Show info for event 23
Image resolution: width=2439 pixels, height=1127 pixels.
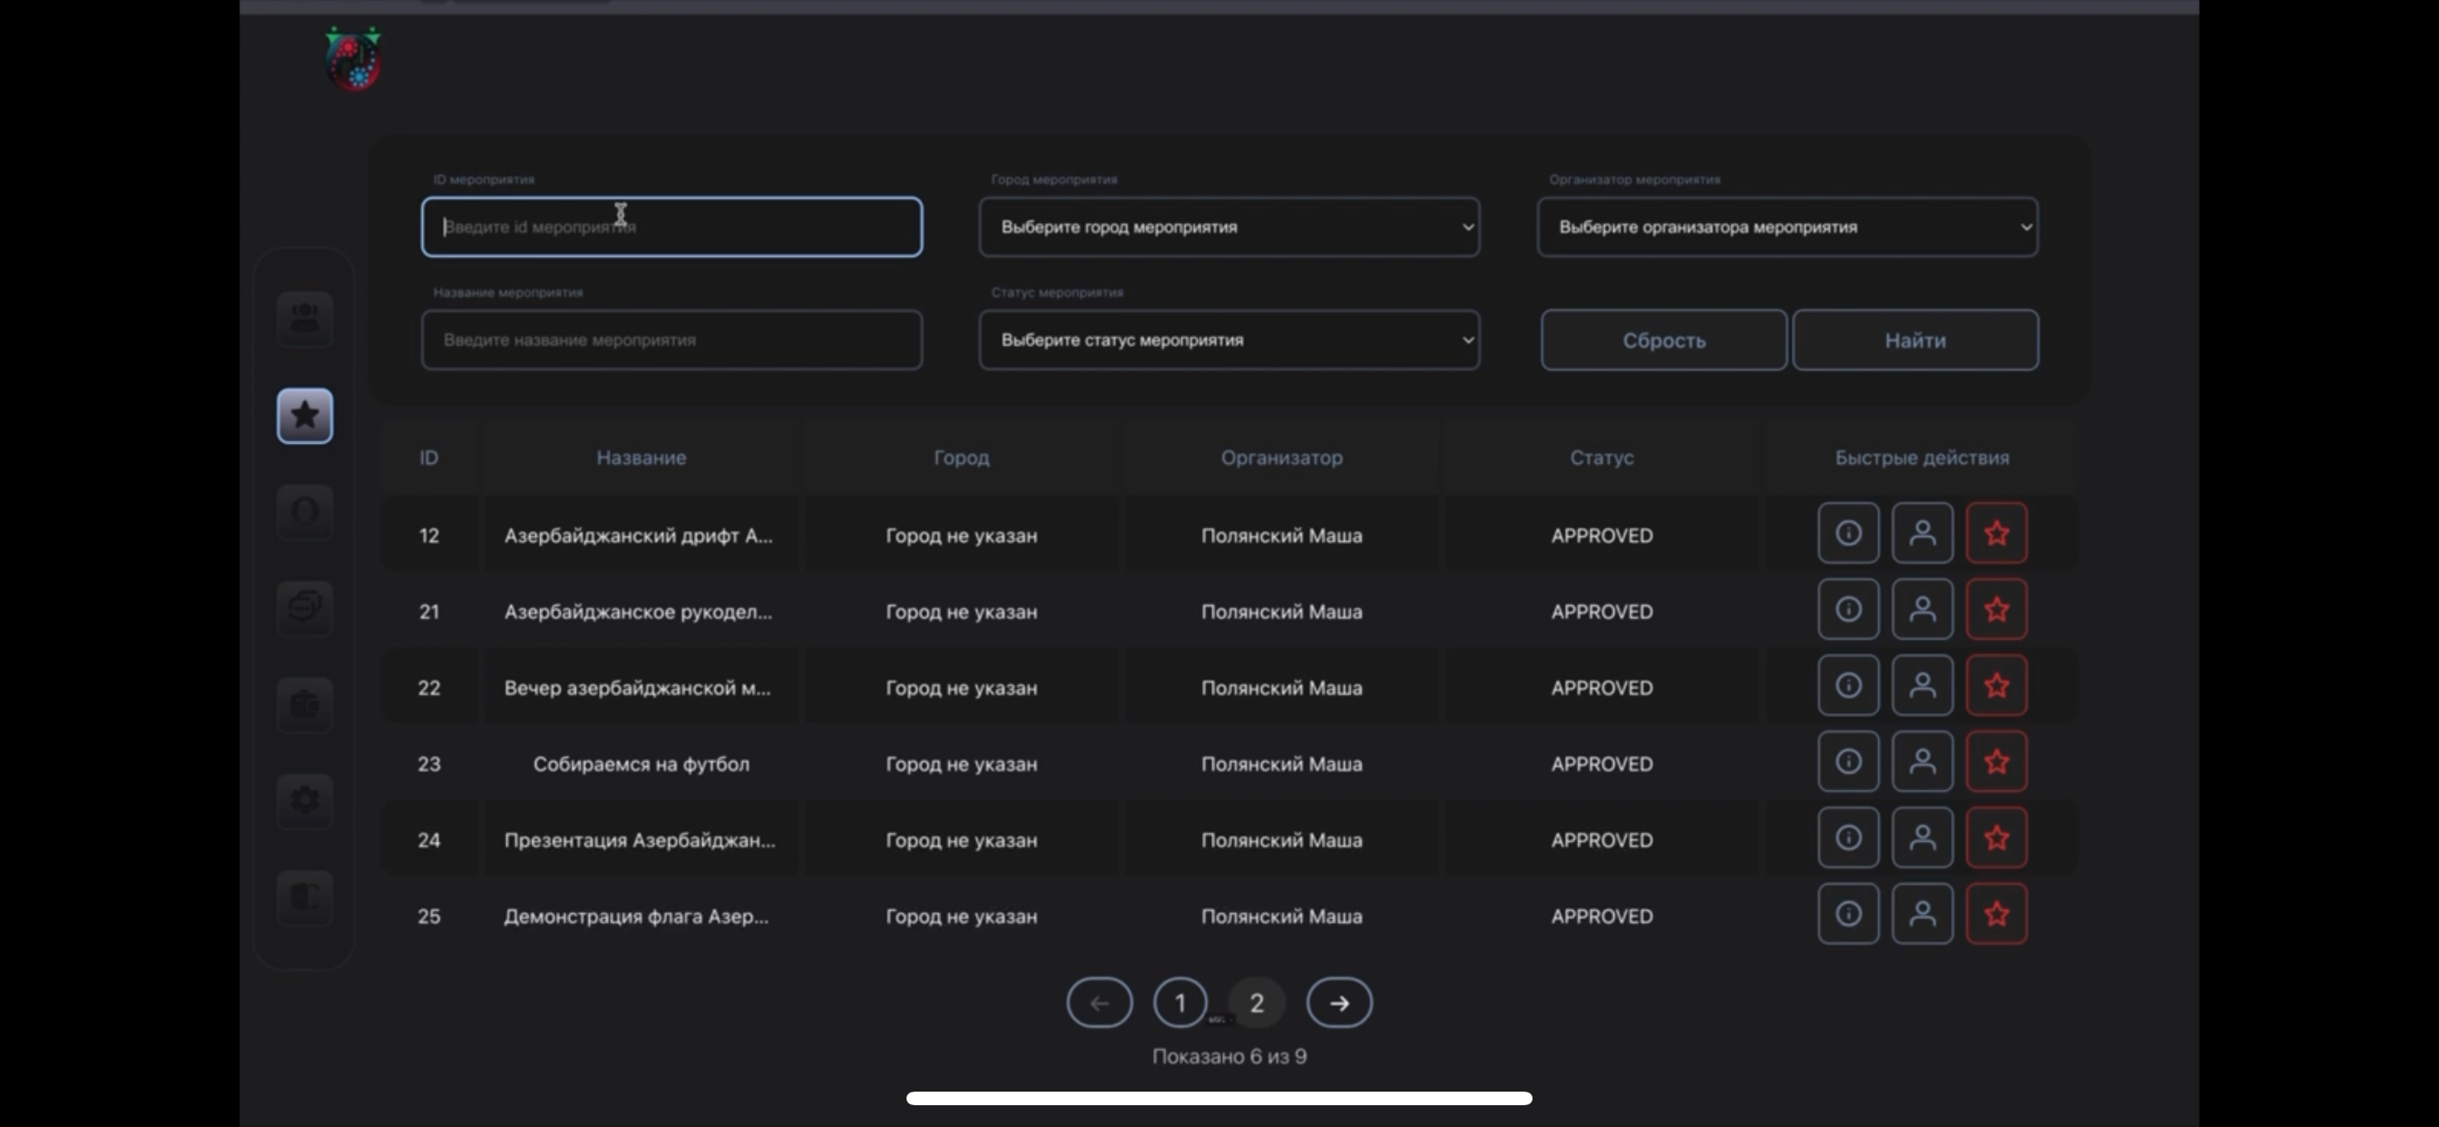(1848, 761)
